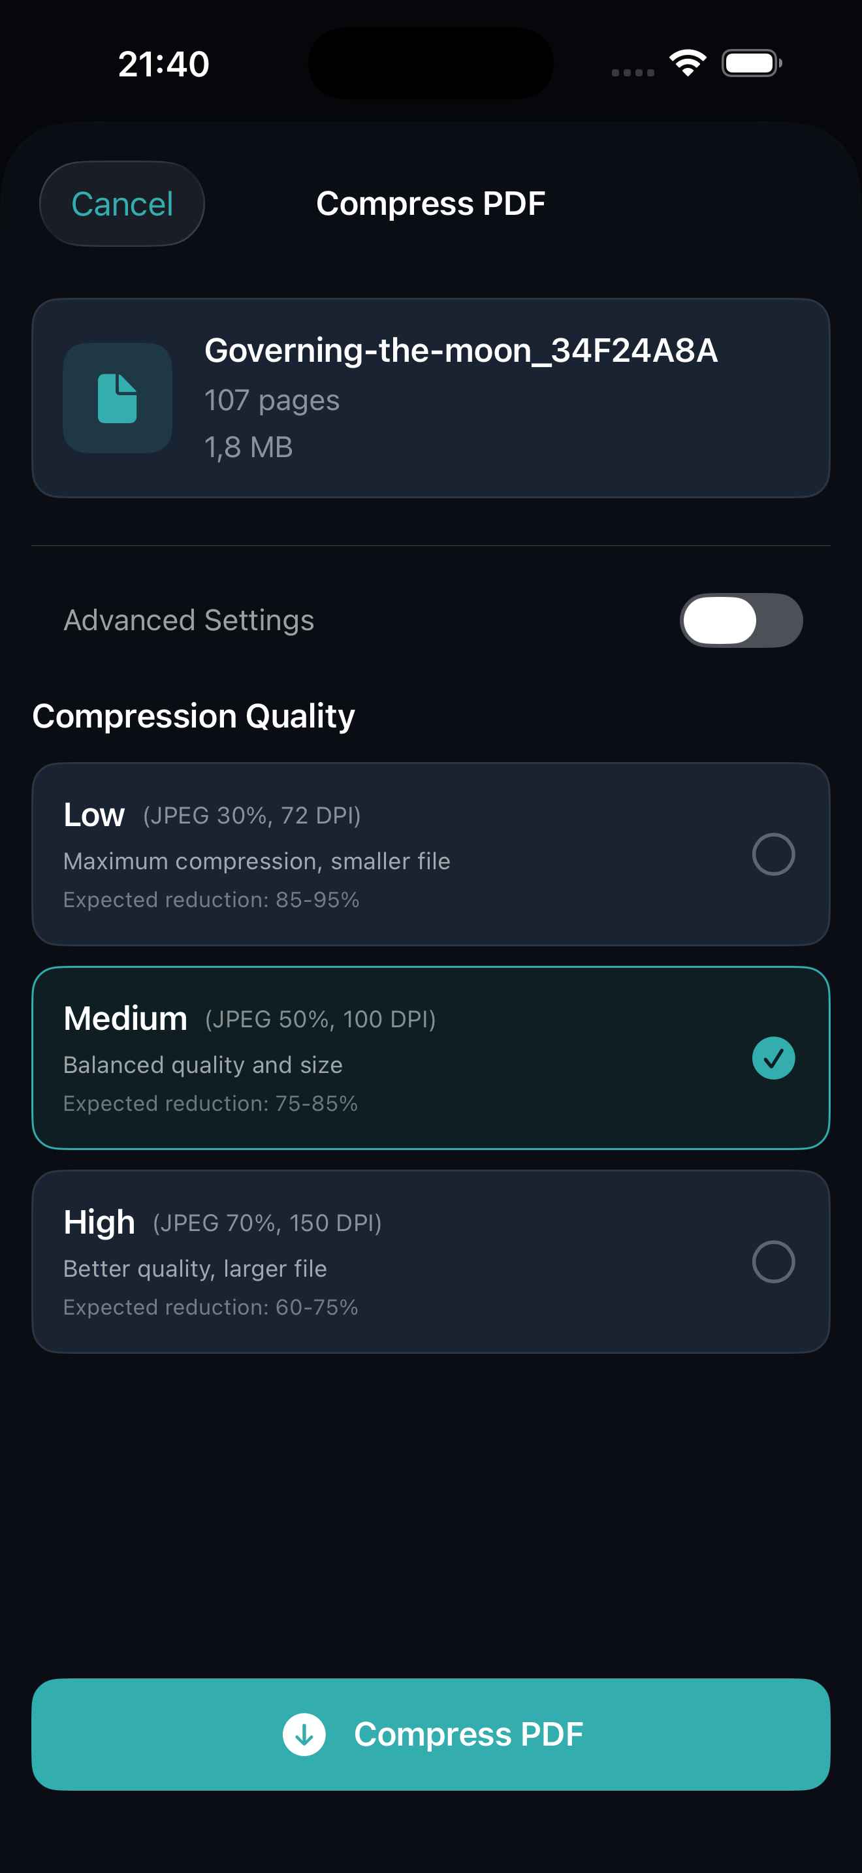
Task: Toggle the Advanced Settings switch
Action: pyautogui.click(x=741, y=620)
